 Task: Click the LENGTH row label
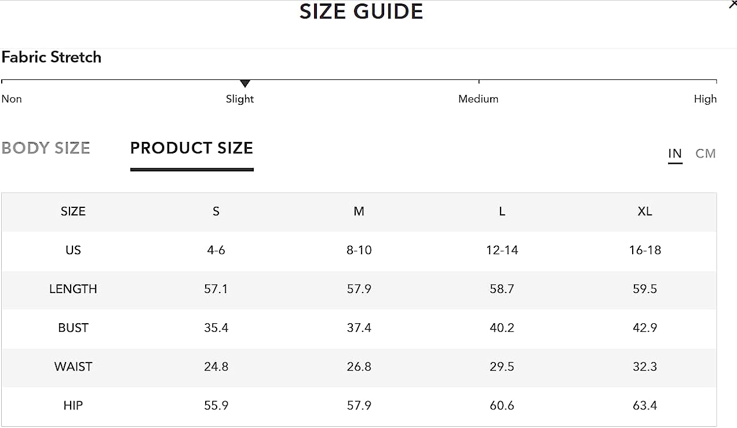click(x=73, y=289)
